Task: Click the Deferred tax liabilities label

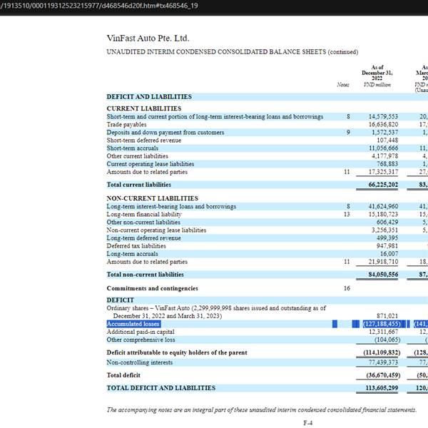Action: [x=136, y=246]
